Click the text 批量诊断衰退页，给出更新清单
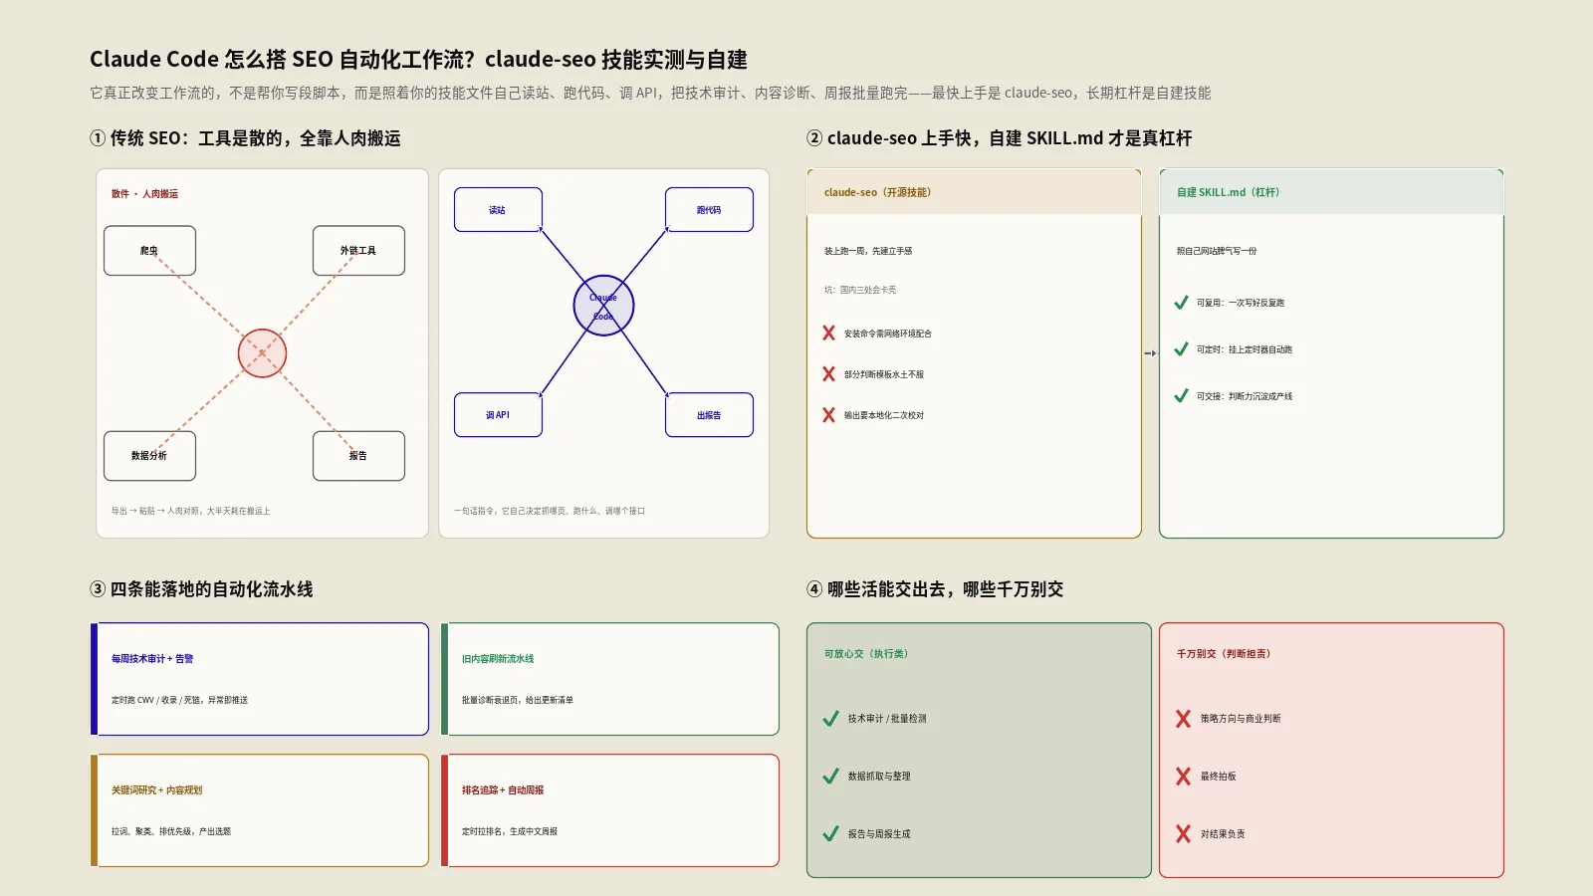The height and width of the screenshot is (896, 1593). 517,700
